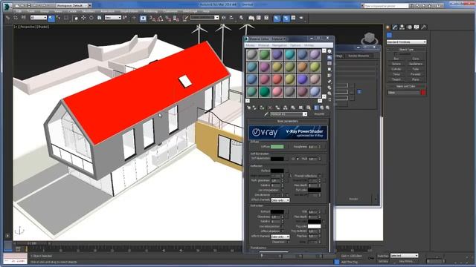Switch to Modify command panel tab
Screen dimensions: 476x267
[395, 27]
